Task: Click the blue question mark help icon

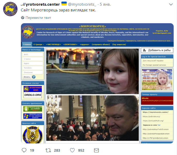Action: (x=34, y=77)
